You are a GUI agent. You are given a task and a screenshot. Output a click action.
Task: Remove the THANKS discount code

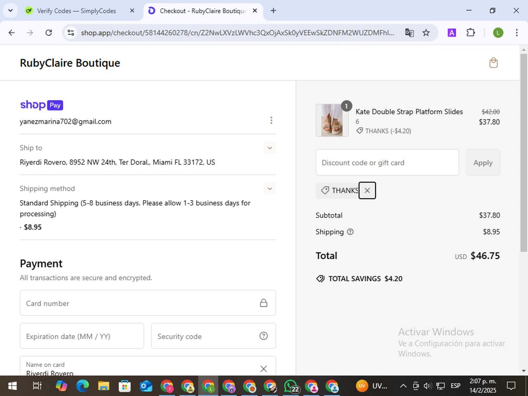click(x=367, y=190)
